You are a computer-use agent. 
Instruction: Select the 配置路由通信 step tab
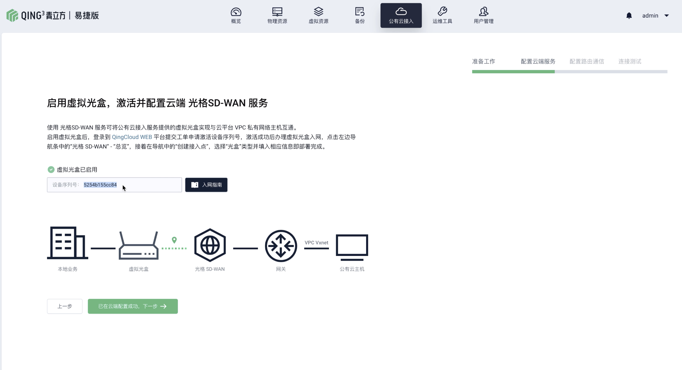(x=587, y=61)
